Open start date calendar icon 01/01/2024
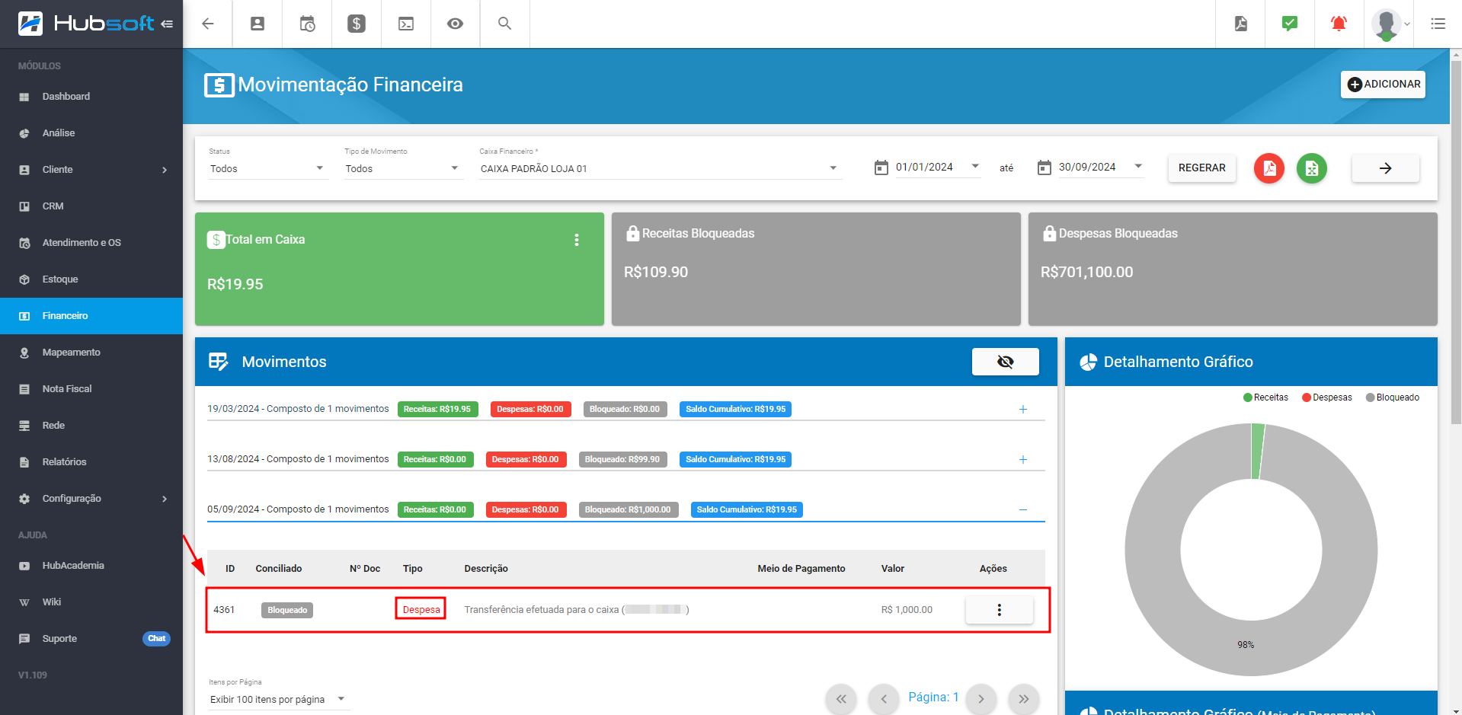The width and height of the screenshot is (1462, 715). (x=881, y=168)
